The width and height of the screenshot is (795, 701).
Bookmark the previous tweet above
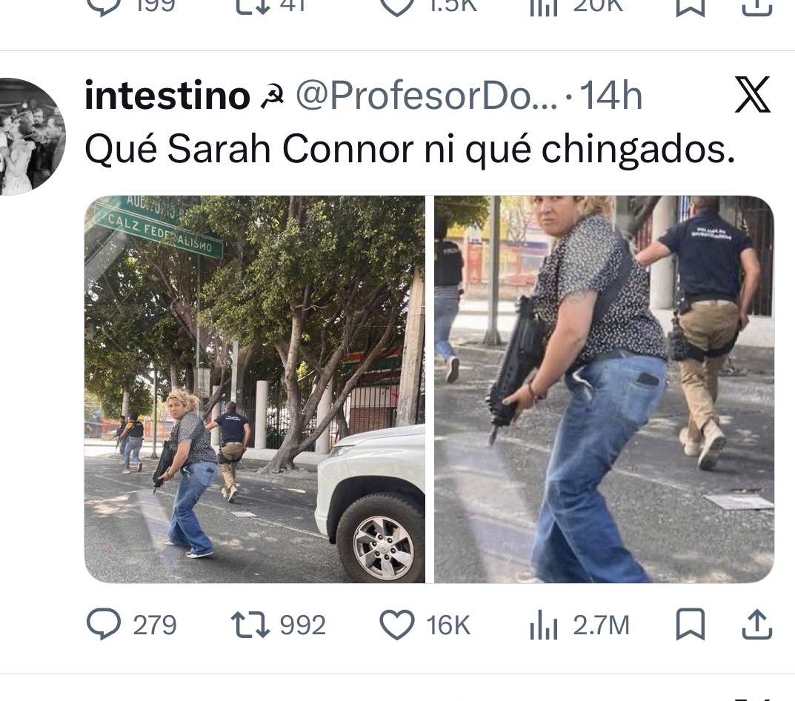tap(691, 6)
